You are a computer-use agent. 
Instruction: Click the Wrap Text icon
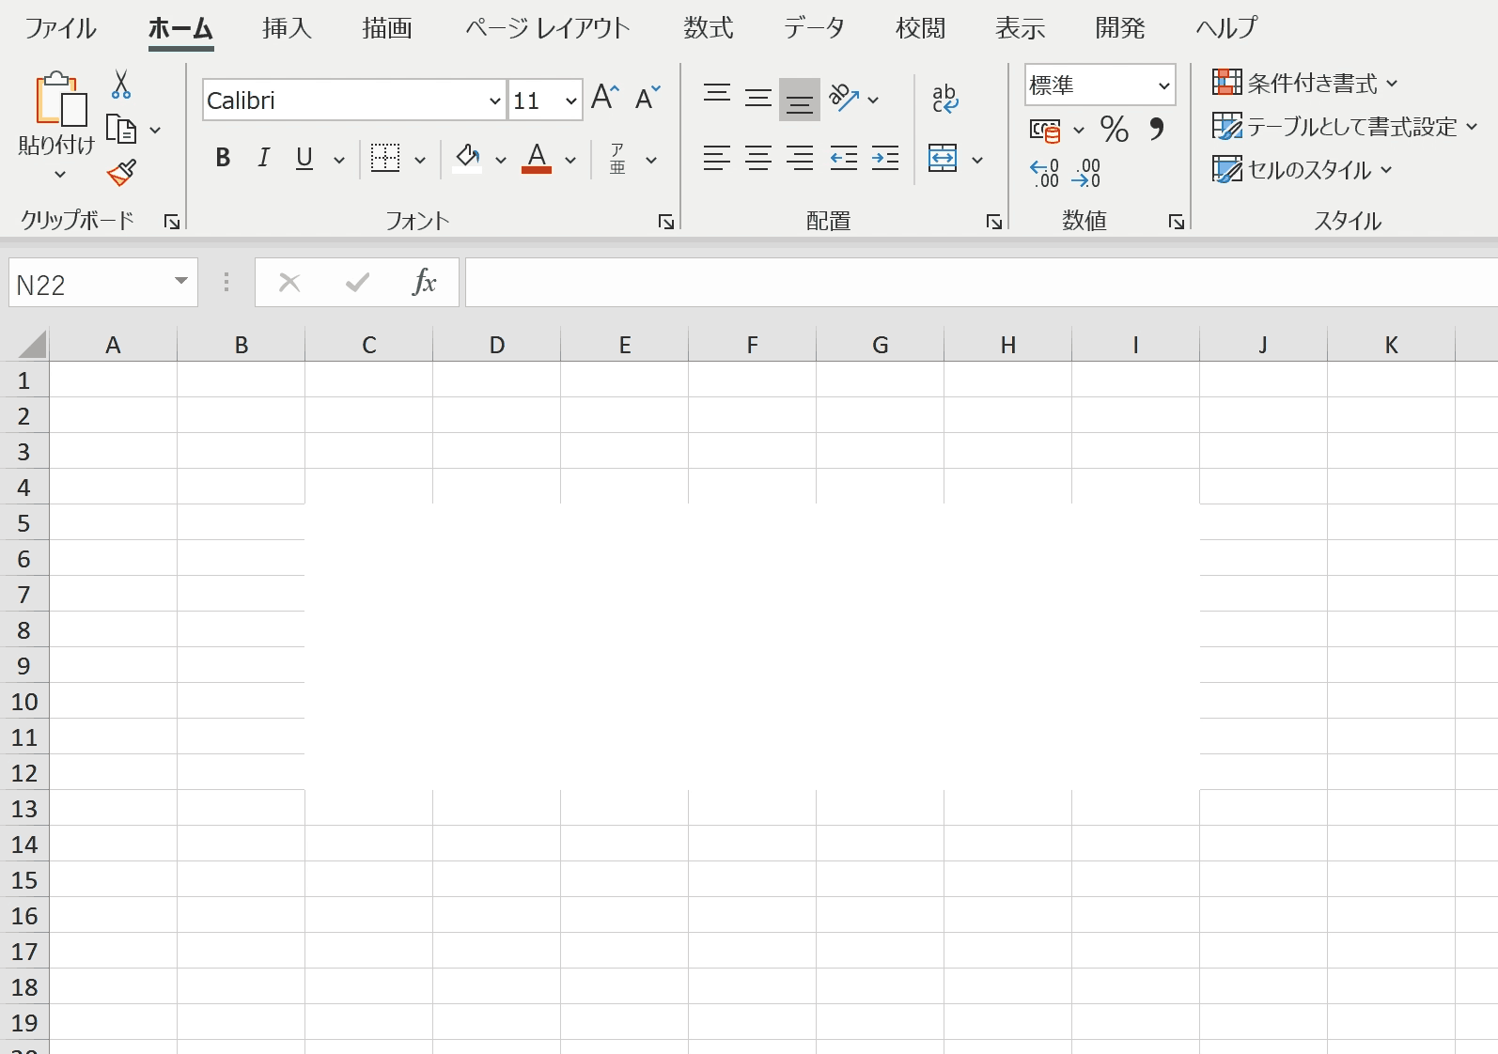point(945,99)
